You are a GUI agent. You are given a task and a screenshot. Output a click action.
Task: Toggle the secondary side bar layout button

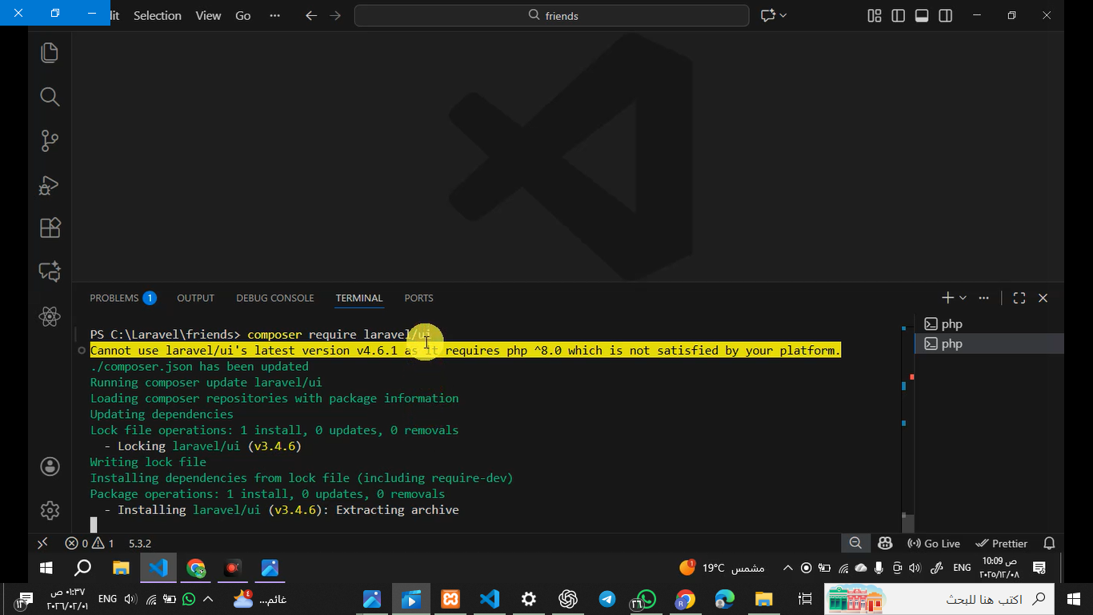click(x=945, y=16)
